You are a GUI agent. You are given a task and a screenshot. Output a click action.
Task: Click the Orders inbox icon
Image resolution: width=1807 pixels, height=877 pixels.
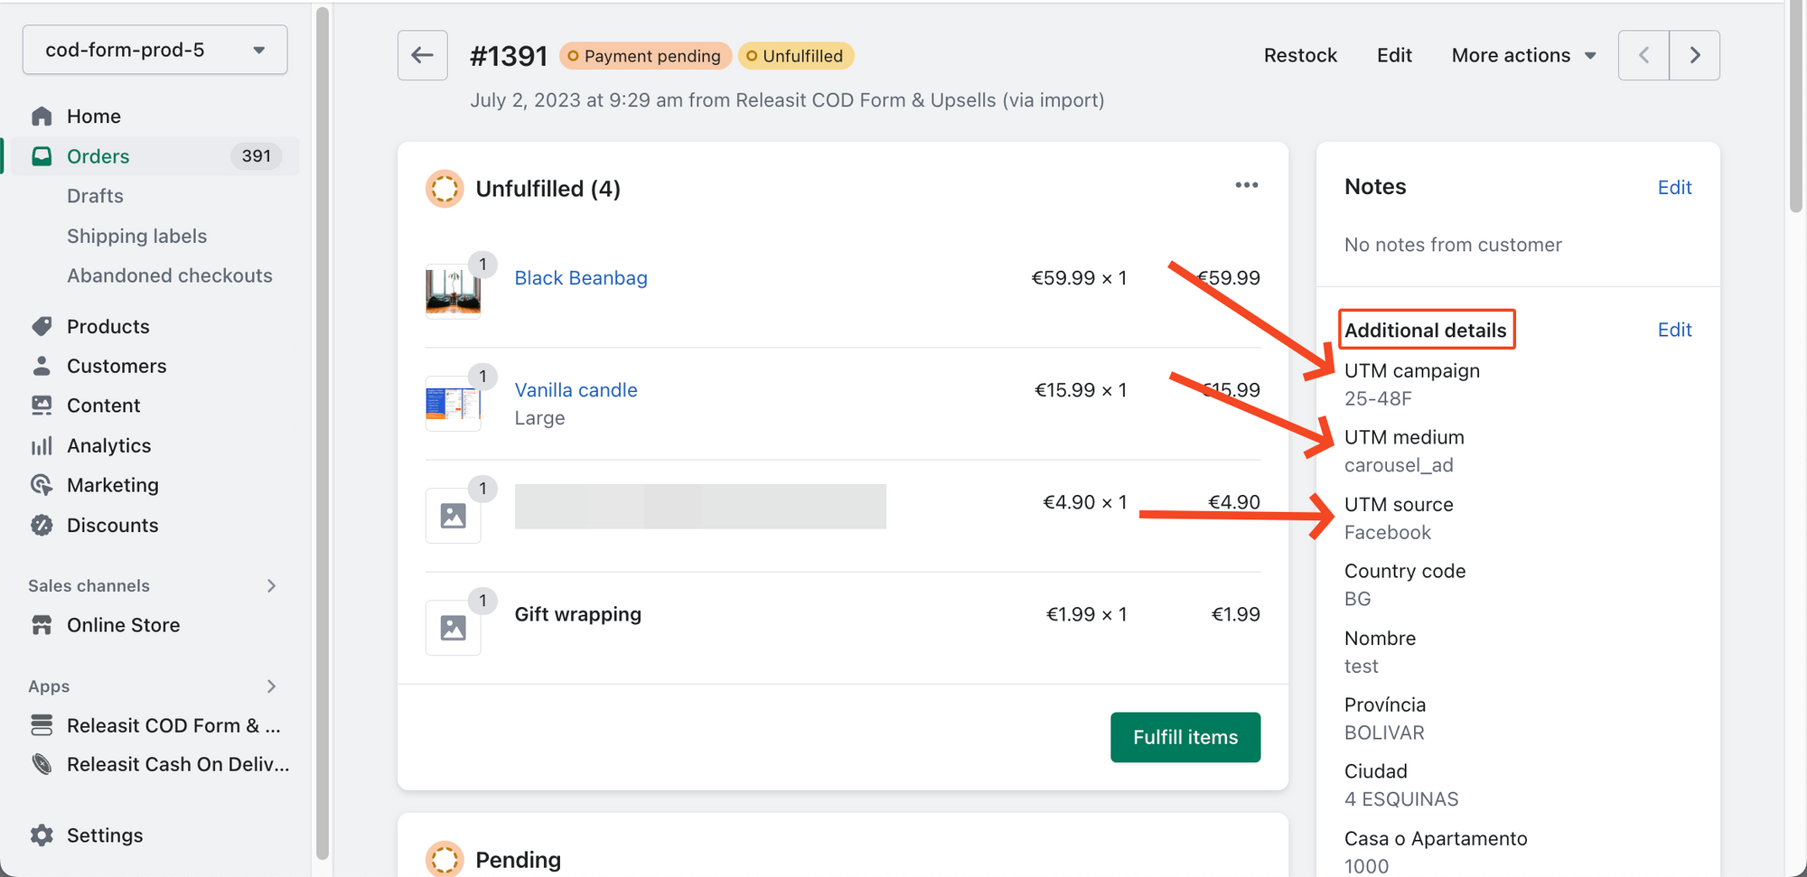[x=42, y=156]
